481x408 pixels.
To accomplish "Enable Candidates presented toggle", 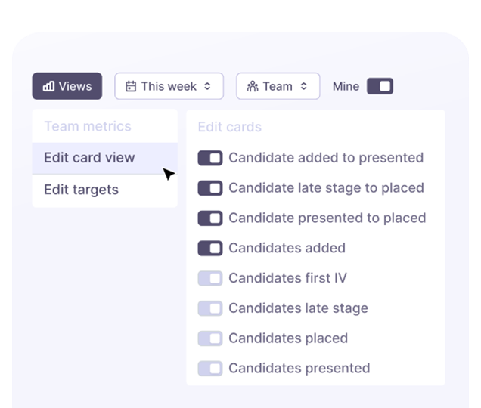I will (210, 369).
